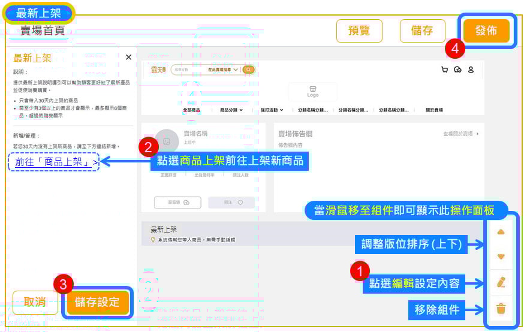
Task: Click the chat message icon
Action: tap(457, 70)
